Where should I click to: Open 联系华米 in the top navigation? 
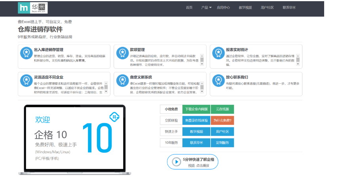pyautogui.click(x=289, y=8)
